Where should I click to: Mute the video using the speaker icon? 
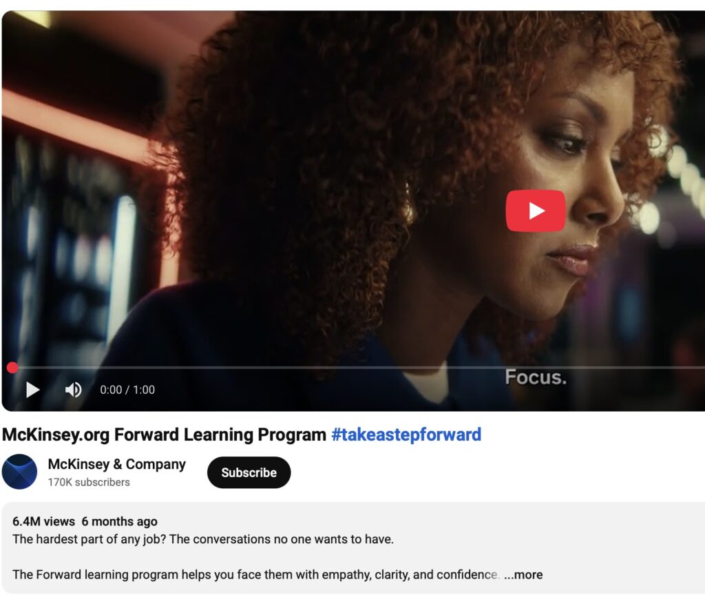[73, 390]
